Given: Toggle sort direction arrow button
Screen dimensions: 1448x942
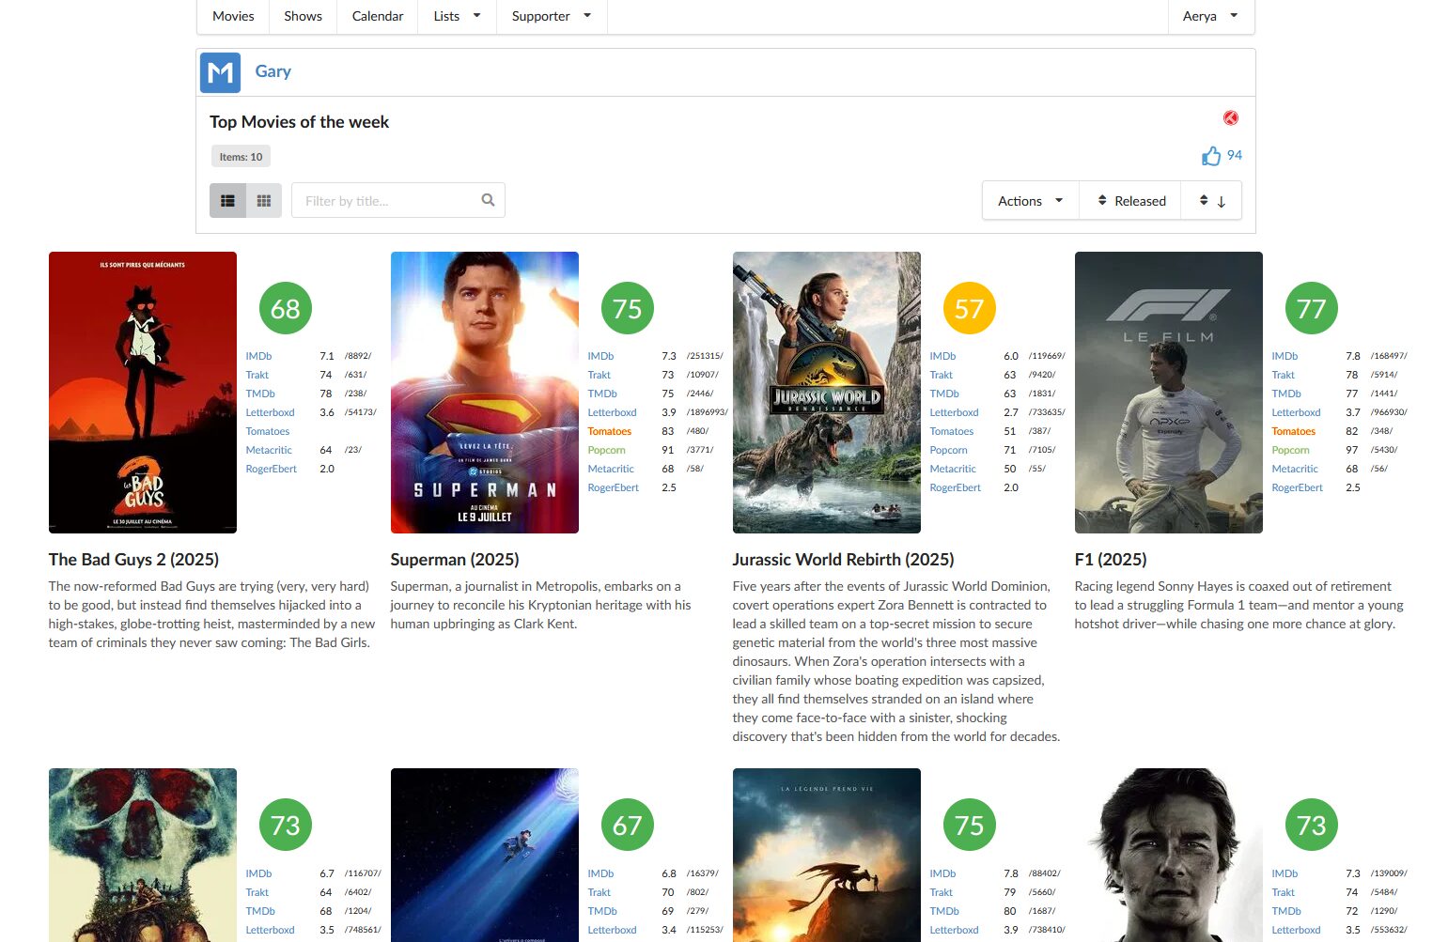Looking at the screenshot, I should pos(1211,201).
